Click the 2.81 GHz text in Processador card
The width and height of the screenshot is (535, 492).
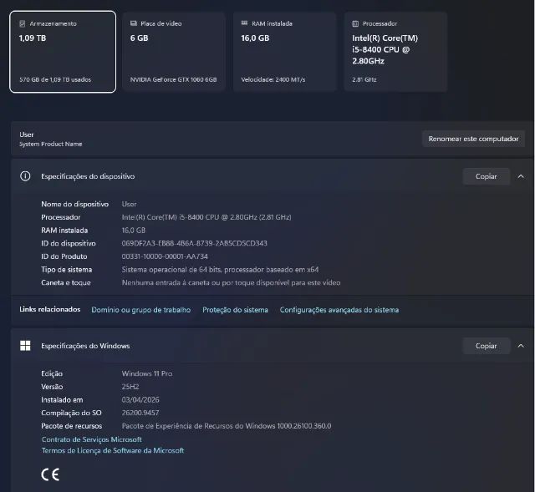pos(364,79)
